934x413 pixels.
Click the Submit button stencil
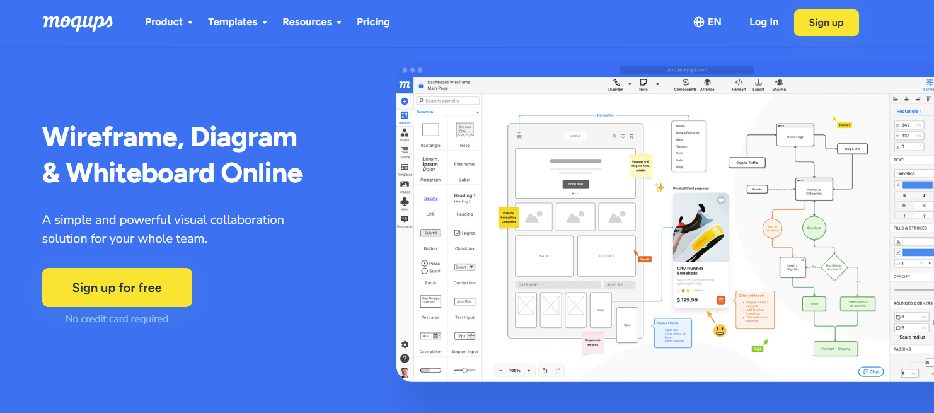(x=430, y=233)
